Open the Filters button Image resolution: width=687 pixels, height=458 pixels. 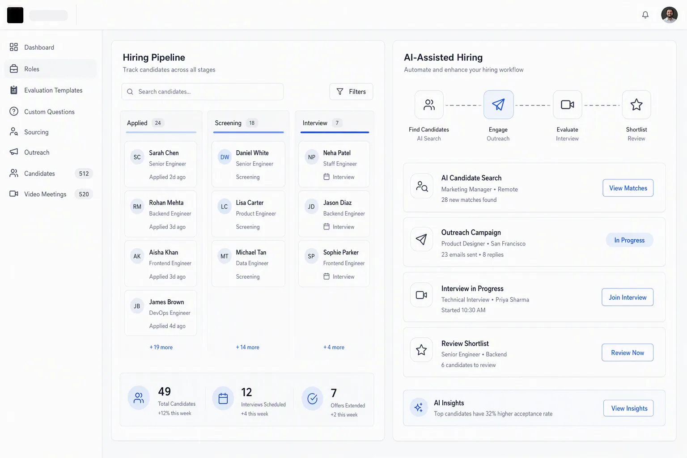click(x=351, y=92)
